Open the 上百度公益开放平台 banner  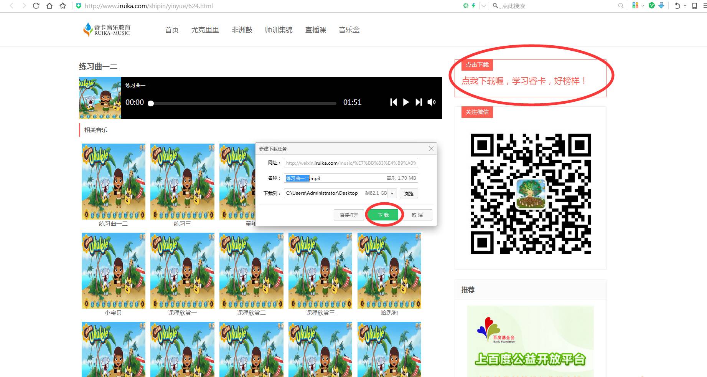coord(530,341)
